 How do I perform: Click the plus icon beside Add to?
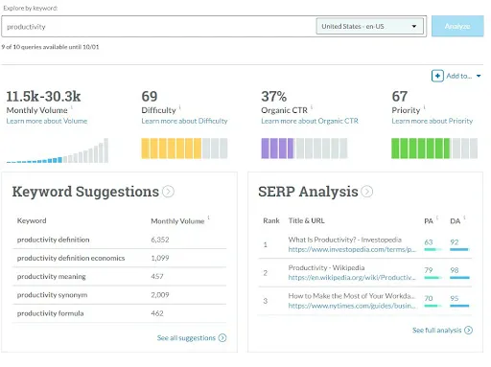(437, 76)
